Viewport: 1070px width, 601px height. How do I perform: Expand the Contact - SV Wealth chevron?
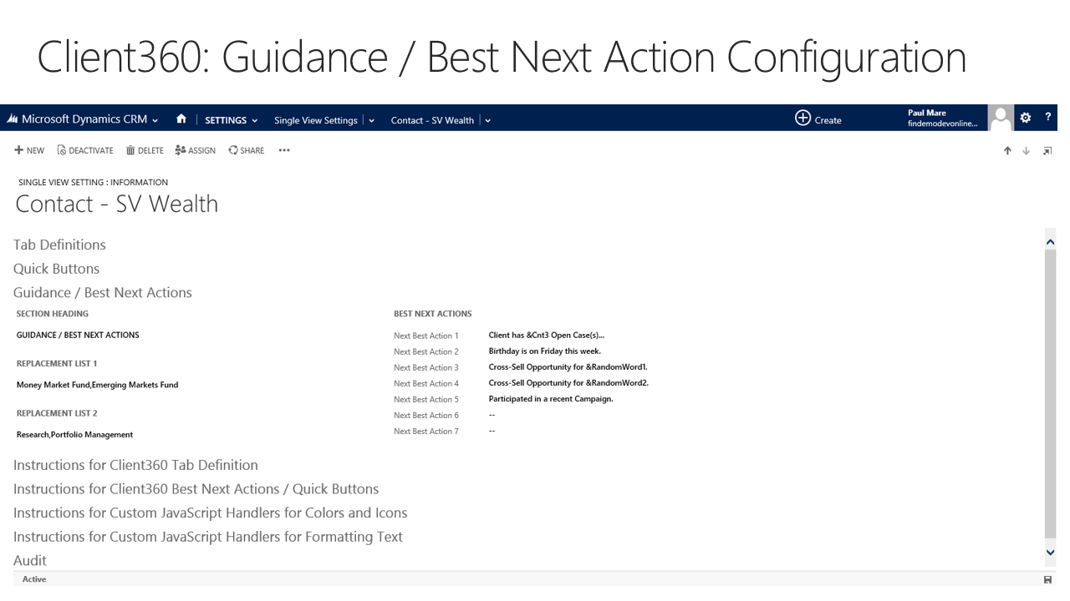point(487,120)
